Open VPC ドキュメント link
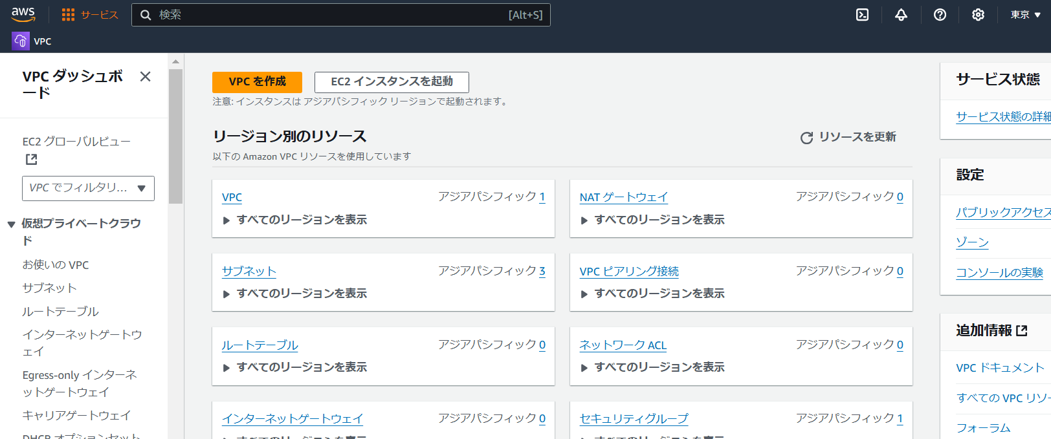 point(1001,368)
